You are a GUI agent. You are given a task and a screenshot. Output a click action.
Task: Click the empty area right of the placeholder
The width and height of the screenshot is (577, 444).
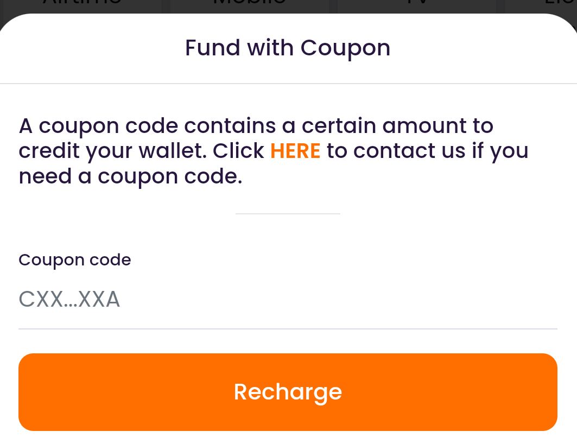353,300
